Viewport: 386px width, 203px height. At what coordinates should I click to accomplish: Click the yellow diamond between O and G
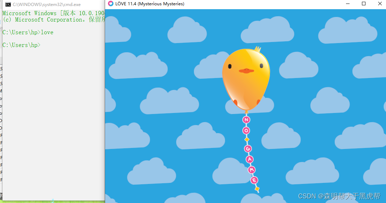247,139
